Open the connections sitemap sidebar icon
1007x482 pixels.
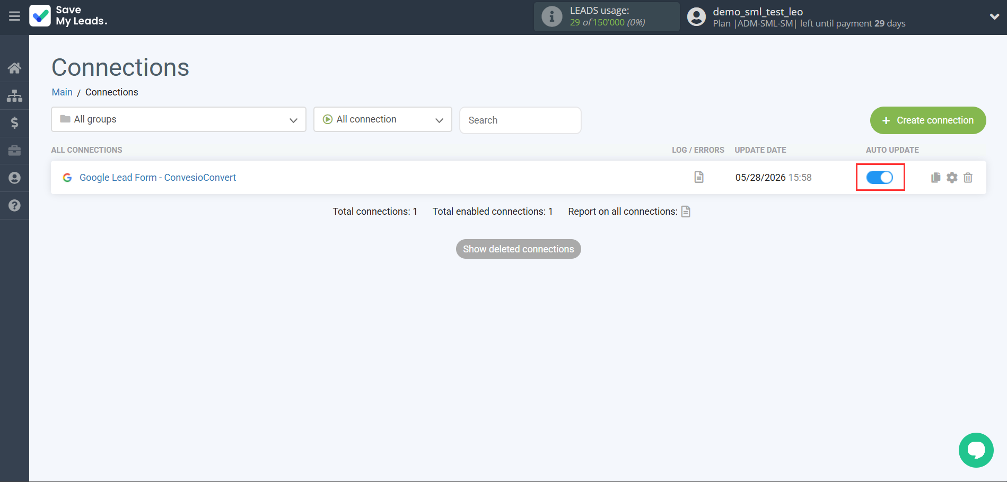click(x=14, y=95)
